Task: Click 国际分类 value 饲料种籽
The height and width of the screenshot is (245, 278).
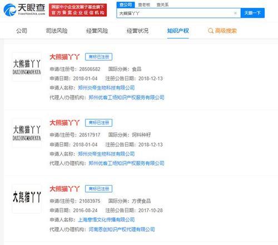Action: (141, 135)
